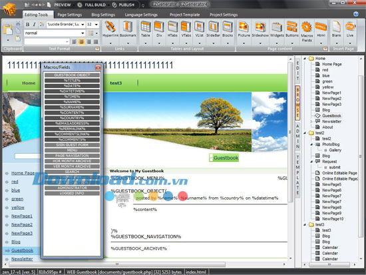Open the font family dropdown
This screenshot has width=366, height=275.
pyautogui.click(x=83, y=24)
